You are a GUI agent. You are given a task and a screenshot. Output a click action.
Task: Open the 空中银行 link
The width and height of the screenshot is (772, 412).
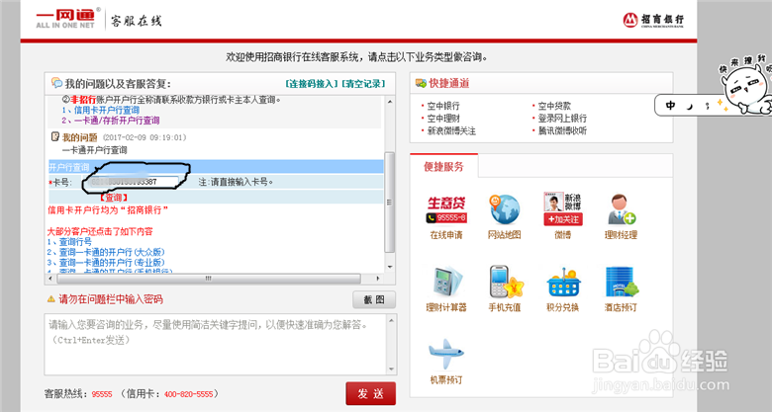(x=443, y=106)
